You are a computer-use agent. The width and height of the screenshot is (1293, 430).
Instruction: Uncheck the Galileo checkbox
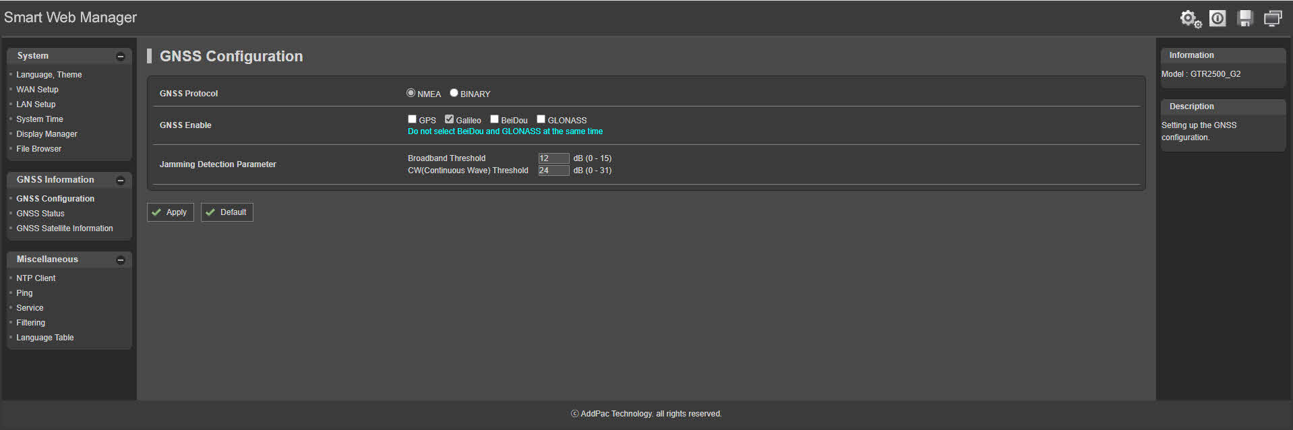click(x=449, y=119)
